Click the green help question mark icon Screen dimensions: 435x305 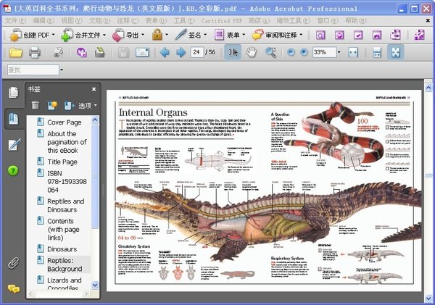13,170
